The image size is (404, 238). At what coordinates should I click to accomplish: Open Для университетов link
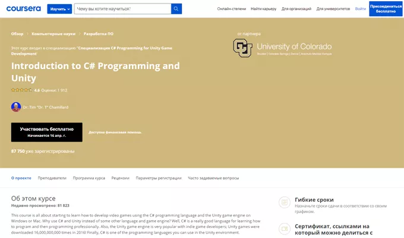coord(333,9)
